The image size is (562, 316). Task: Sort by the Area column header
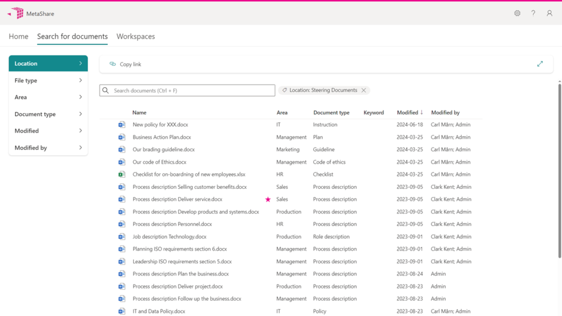click(x=282, y=112)
